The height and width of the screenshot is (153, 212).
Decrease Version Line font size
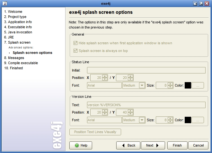170,121
